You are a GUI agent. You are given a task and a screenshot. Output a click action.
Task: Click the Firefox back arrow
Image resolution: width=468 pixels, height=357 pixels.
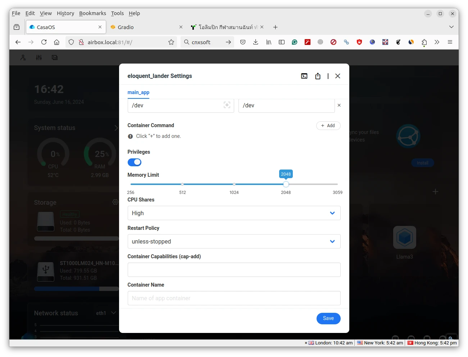click(x=18, y=42)
